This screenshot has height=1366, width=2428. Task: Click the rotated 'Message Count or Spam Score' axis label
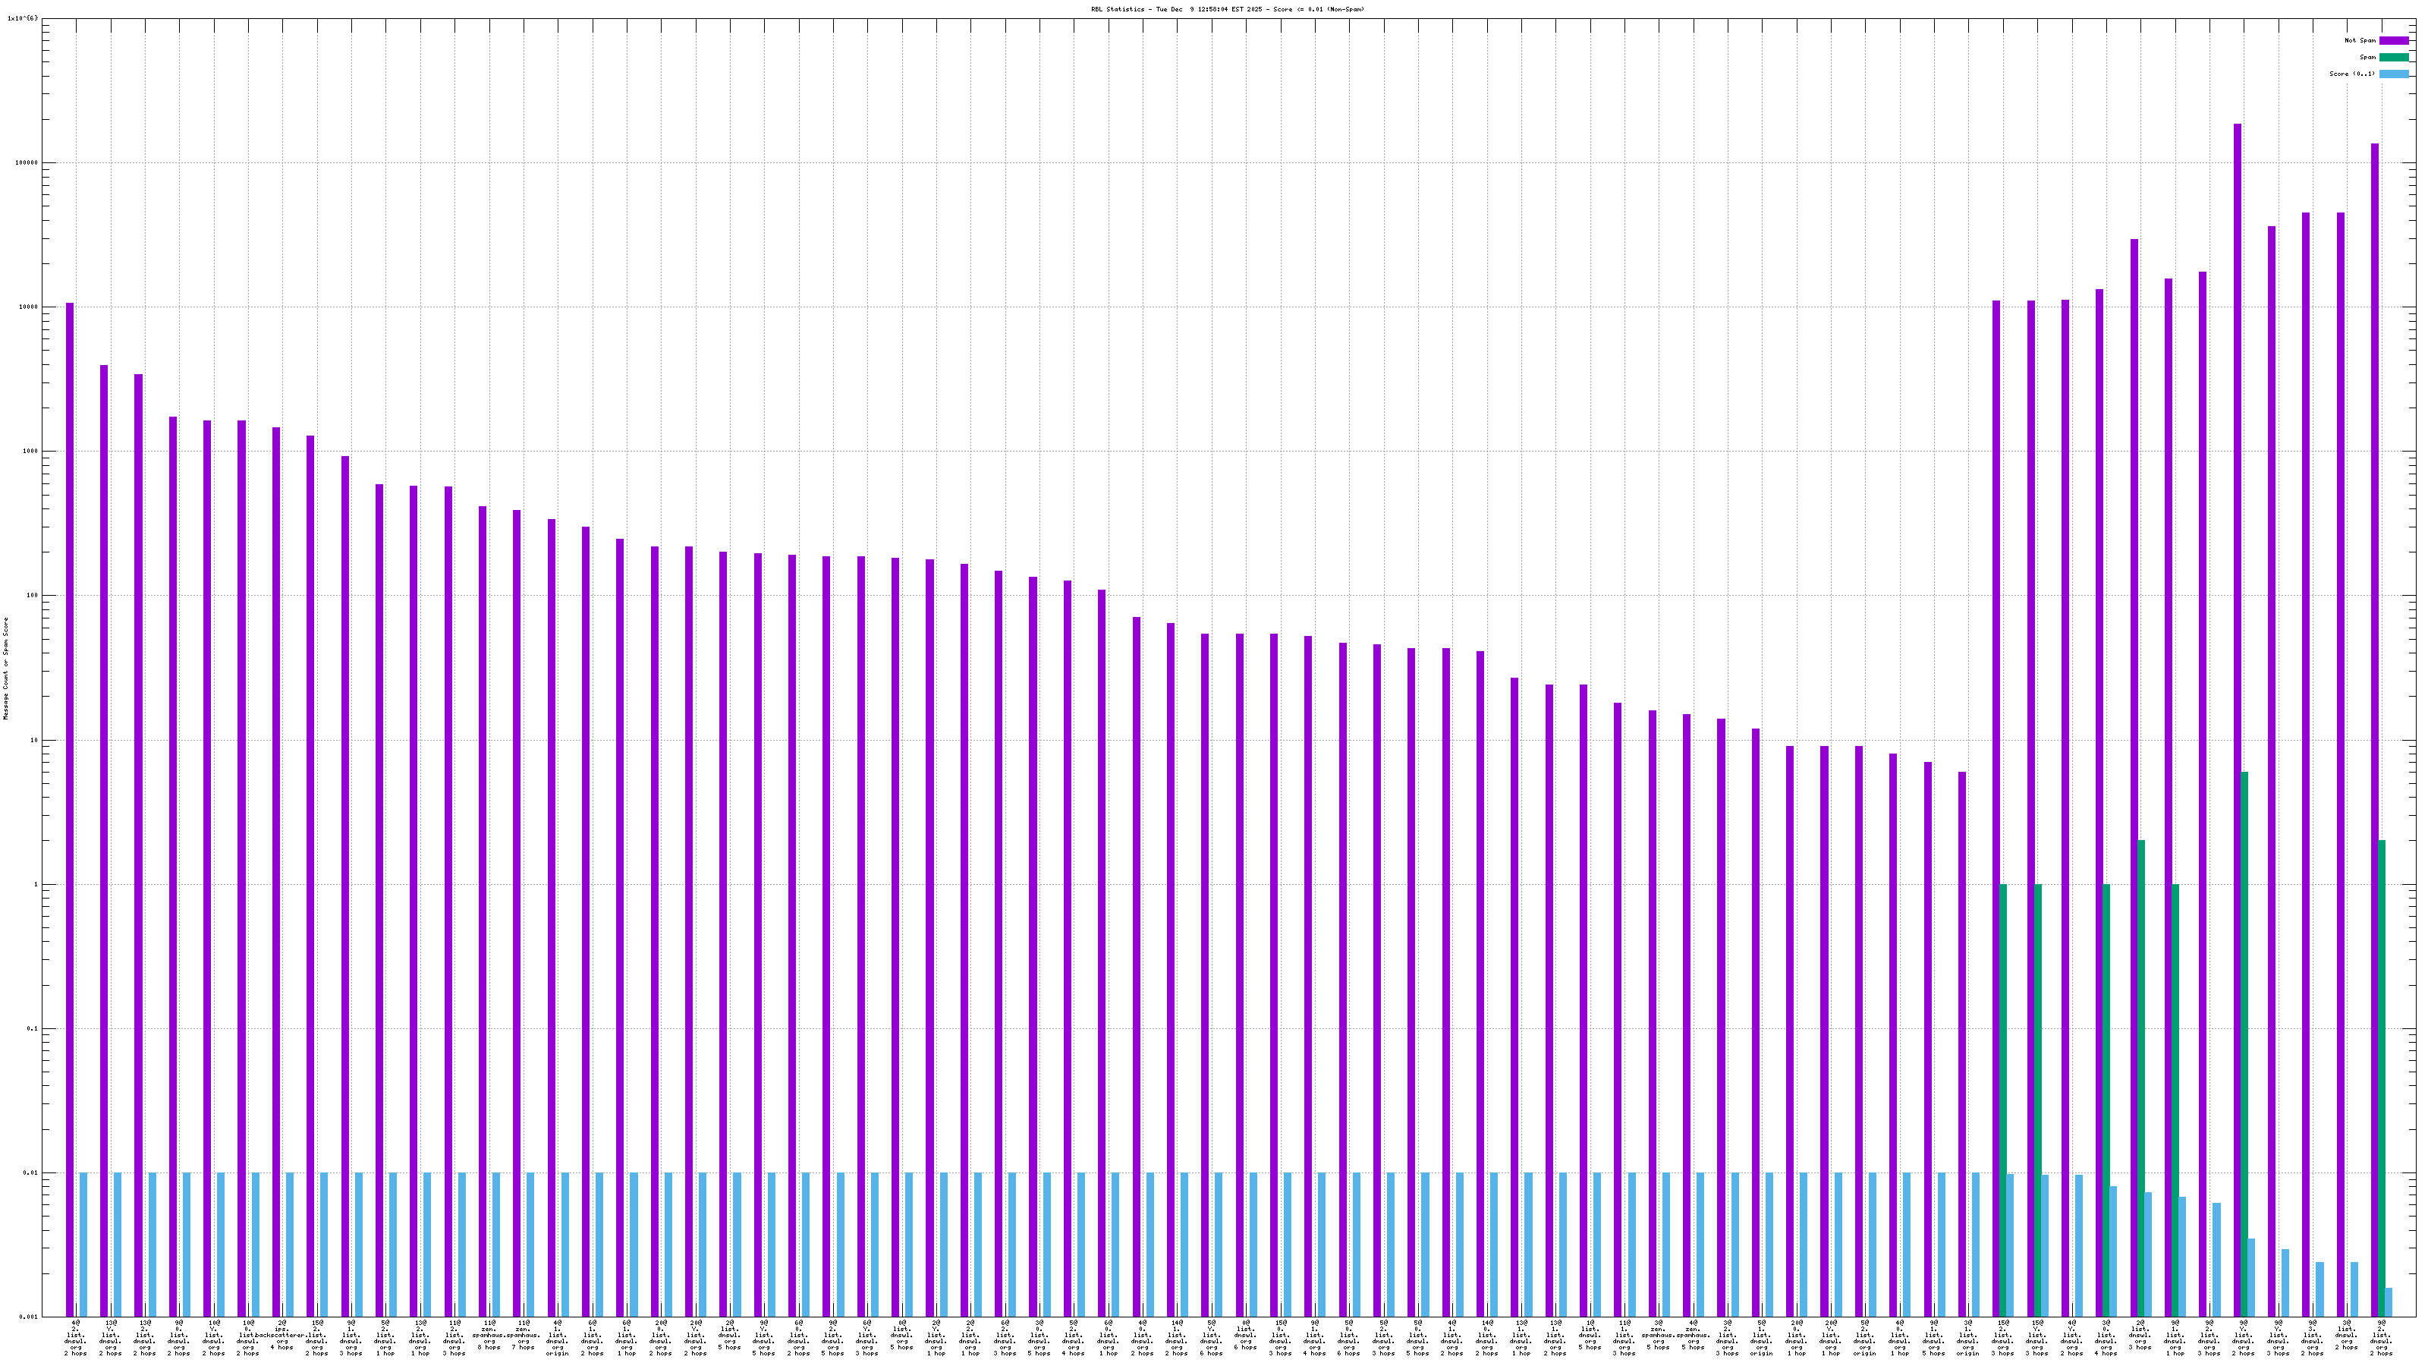5,669
